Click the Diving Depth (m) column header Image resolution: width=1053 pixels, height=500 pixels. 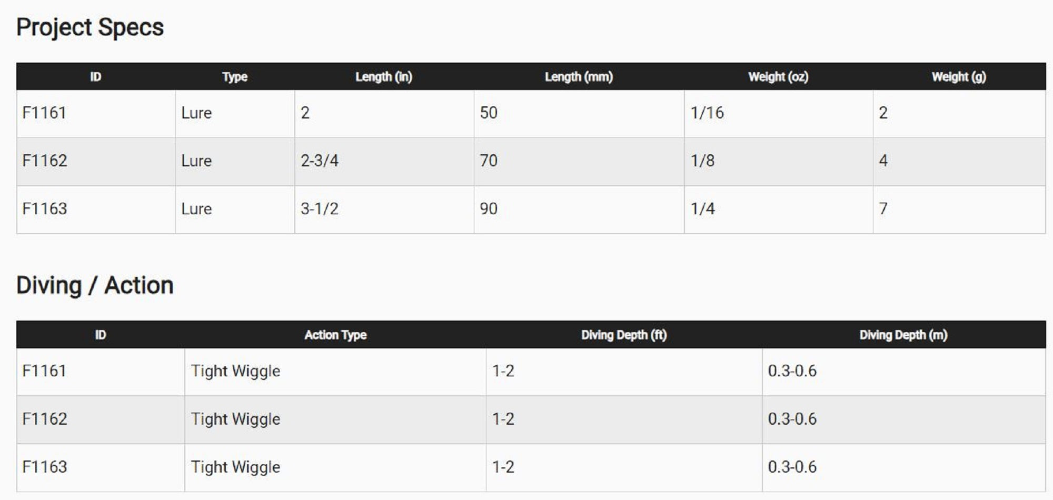(x=903, y=335)
